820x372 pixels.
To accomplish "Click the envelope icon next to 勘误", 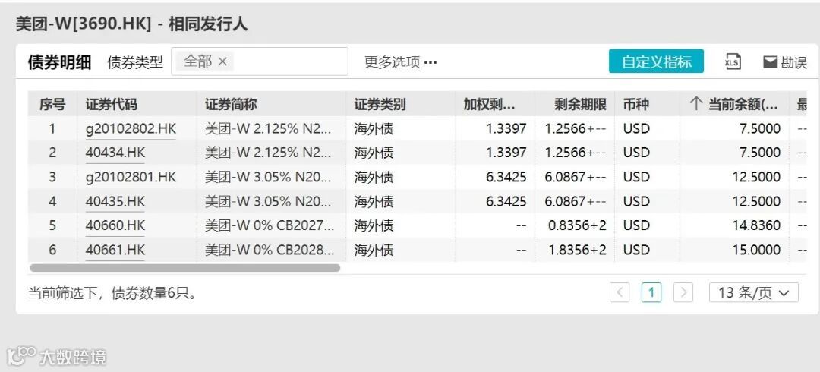I will point(770,62).
